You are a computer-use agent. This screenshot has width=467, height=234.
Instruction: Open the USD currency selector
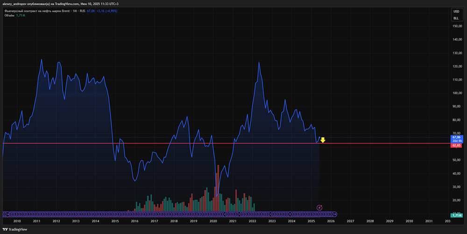(x=456, y=11)
